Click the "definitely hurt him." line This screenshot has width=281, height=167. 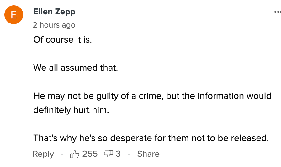click(x=71, y=110)
